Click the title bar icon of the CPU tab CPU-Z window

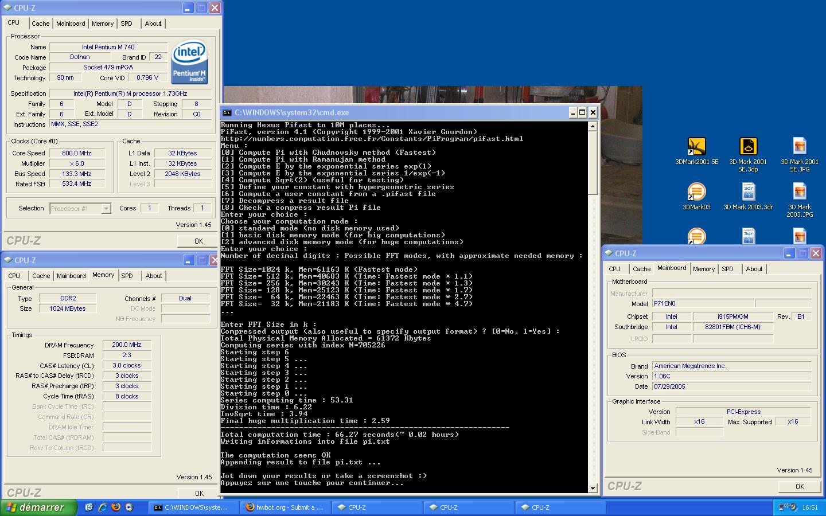[8, 8]
